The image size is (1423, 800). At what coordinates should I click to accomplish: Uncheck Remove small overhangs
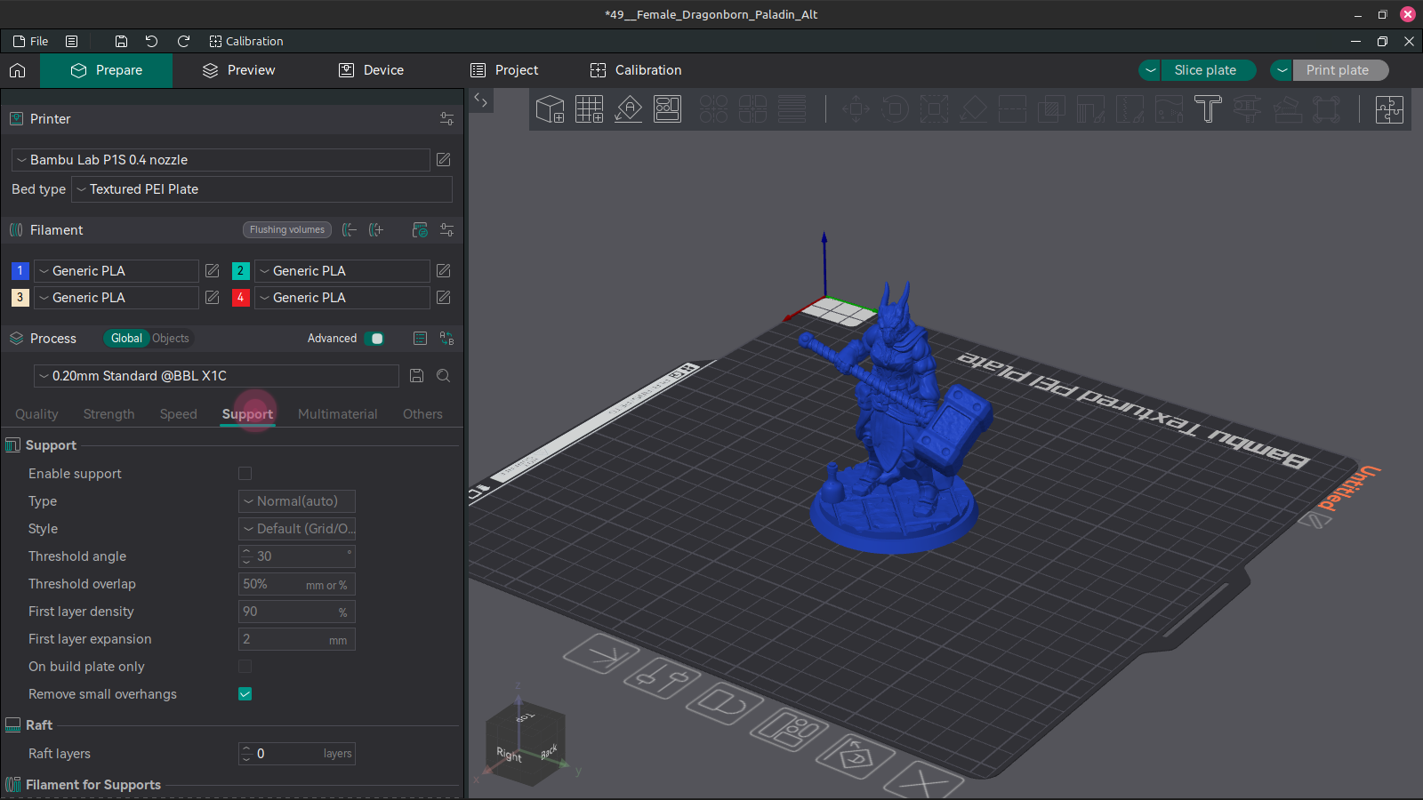pos(245,694)
